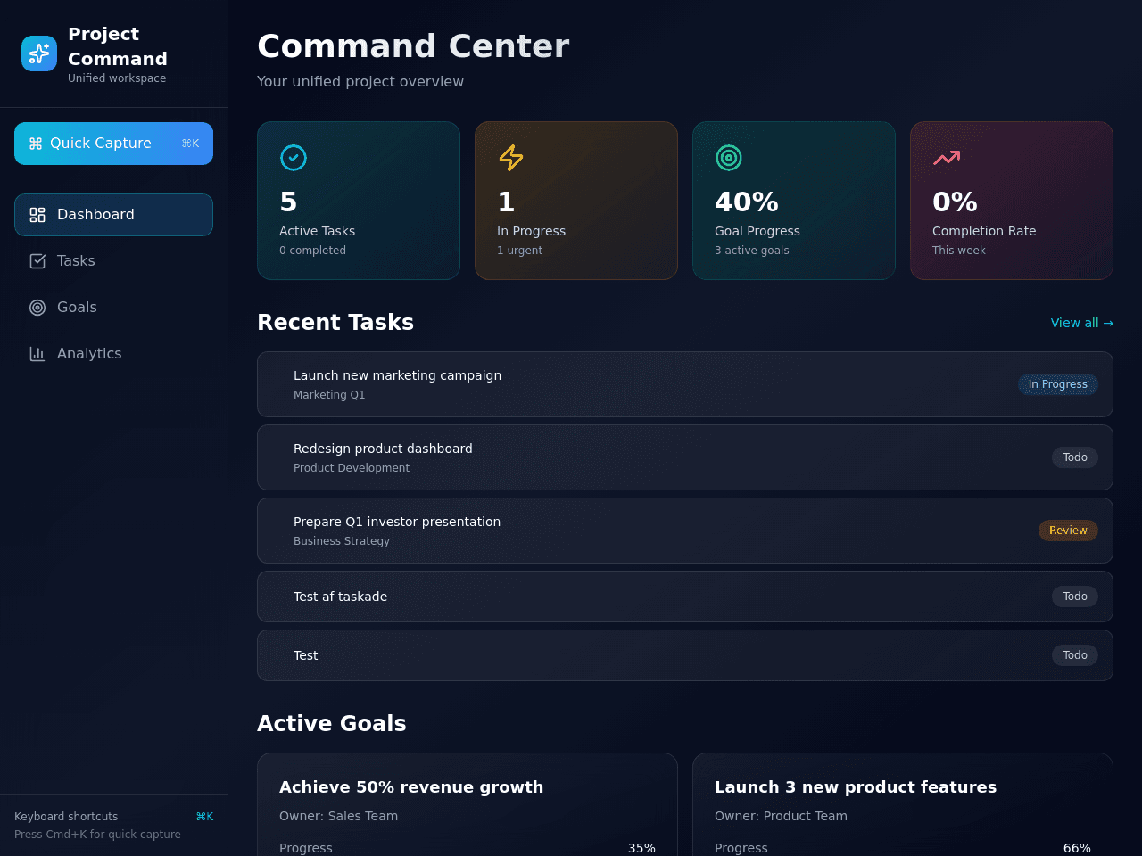Screen dimensions: 1142x856
Task: Click the 3 active goals text
Action: [x=752, y=251]
